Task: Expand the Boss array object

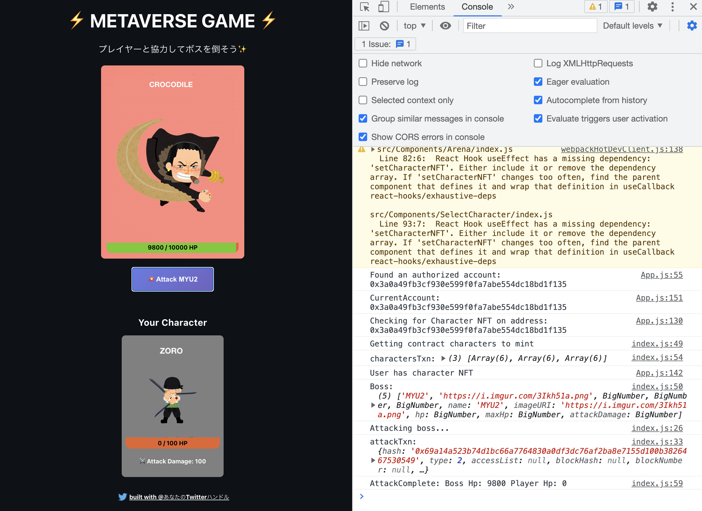Action: pyautogui.click(x=373, y=405)
